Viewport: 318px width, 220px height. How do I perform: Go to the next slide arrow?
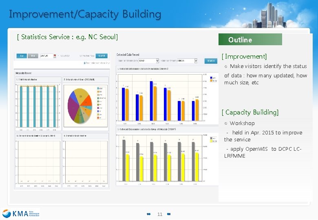pyautogui.click(x=169, y=214)
